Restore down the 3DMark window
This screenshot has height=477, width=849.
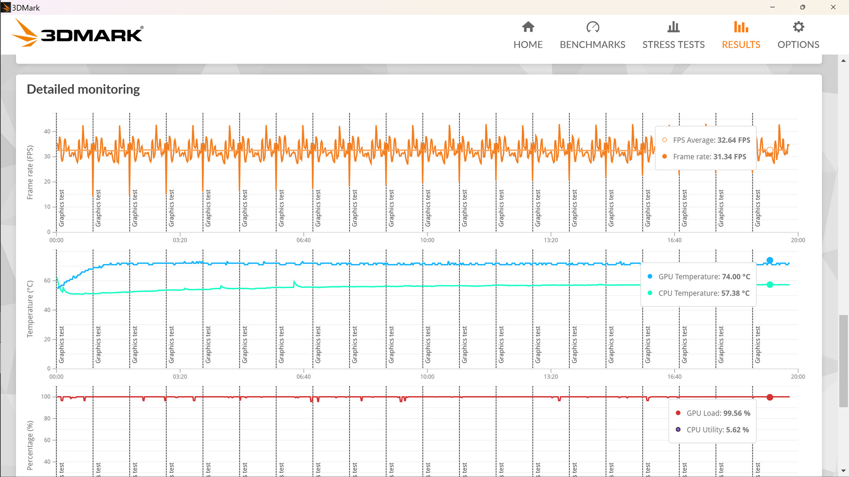[x=802, y=7]
